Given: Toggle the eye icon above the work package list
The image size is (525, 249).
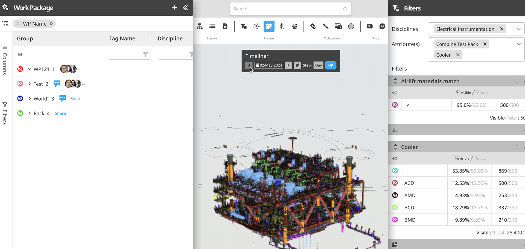Looking at the screenshot, I should (20, 54).
